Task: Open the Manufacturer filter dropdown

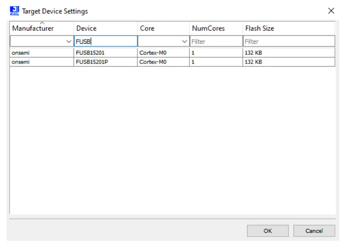Action: click(69, 41)
